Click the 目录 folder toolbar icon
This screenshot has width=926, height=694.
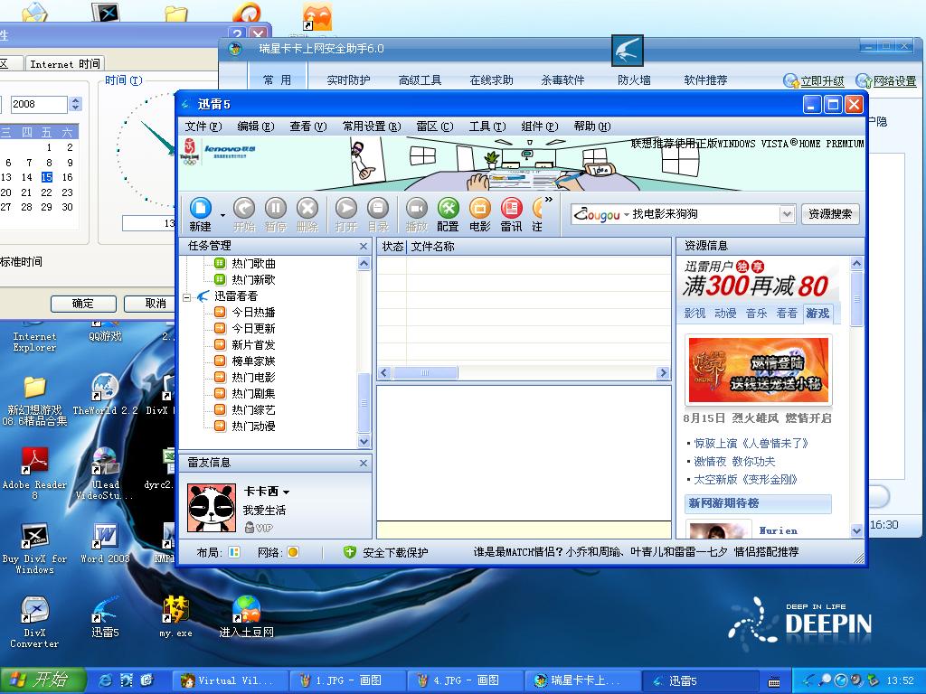tap(378, 215)
